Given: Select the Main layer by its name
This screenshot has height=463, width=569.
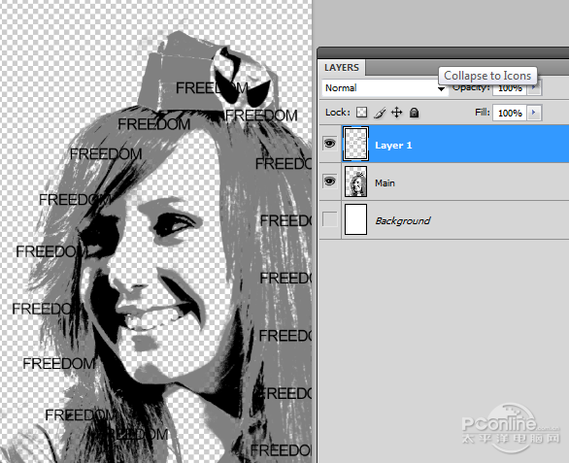Looking at the screenshot, I should click(x=385, y=182).
